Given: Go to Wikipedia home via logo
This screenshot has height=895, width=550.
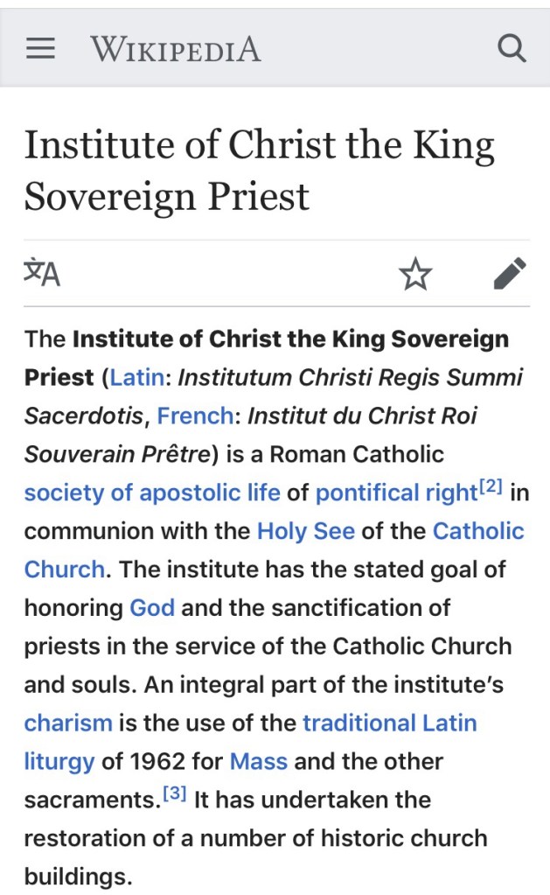Looking at the screenshot, I should click(176, 49).
